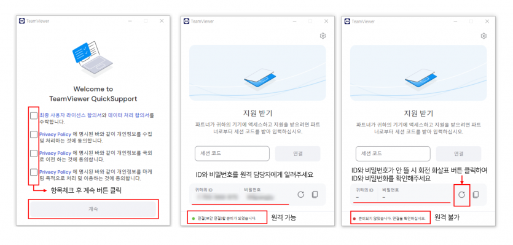This screenshot has width=513, height=245.
Task: Check the end user license agreement checkbox
Action: point(34,115)
